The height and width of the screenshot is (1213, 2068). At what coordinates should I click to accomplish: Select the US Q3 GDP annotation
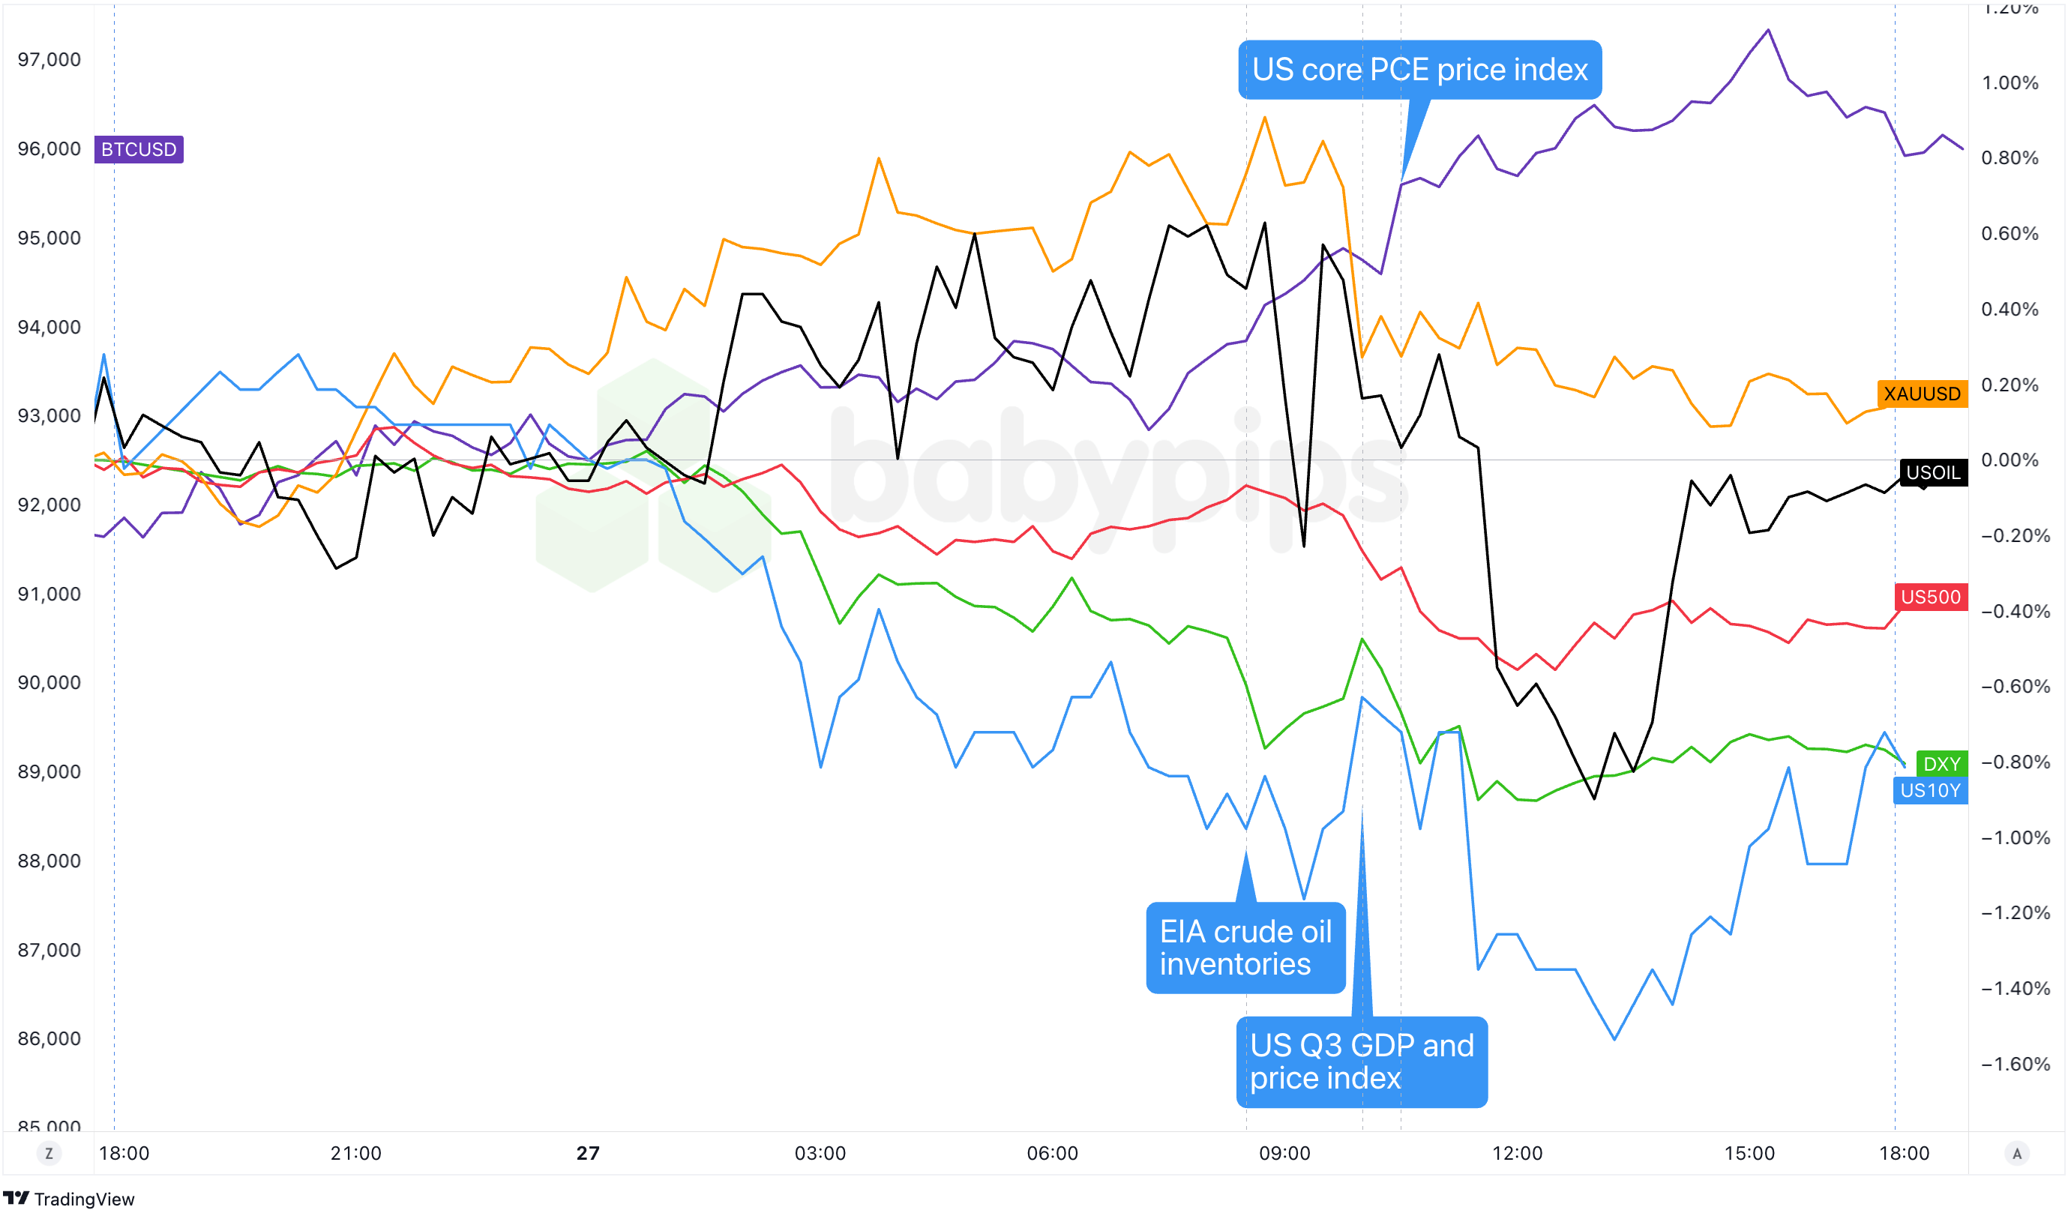click(1362, 1061)
